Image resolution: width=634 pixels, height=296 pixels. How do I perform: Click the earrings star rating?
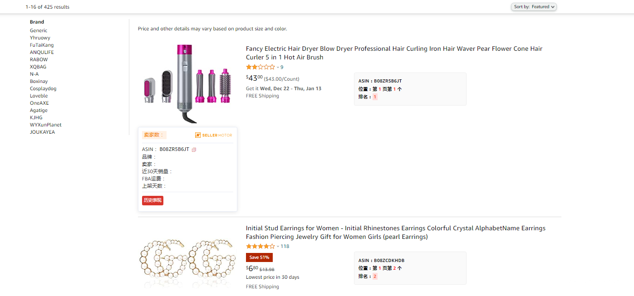click(x=260, y=247)
